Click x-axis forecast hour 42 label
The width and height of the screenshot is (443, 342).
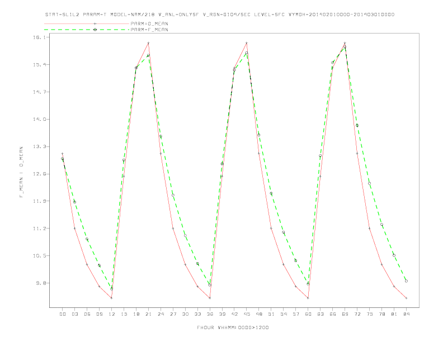pyautogui.click(x=234, y=314)
